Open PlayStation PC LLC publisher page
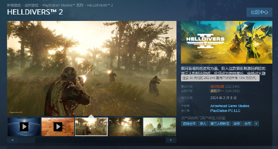The image size is (278, 149). pos(225,111)
